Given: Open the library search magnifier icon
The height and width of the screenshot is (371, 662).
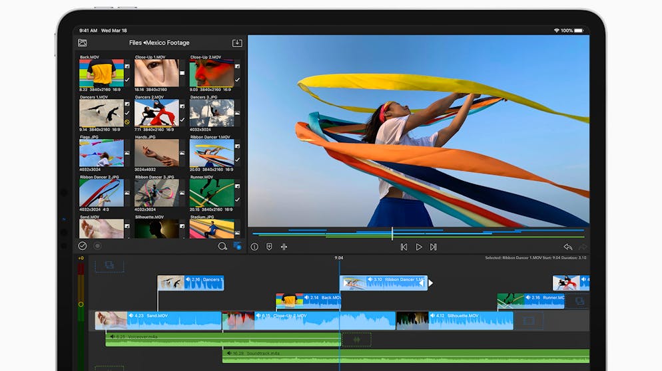Looking at the screenshot, I should pyautogui.click(x=222, y=246).
